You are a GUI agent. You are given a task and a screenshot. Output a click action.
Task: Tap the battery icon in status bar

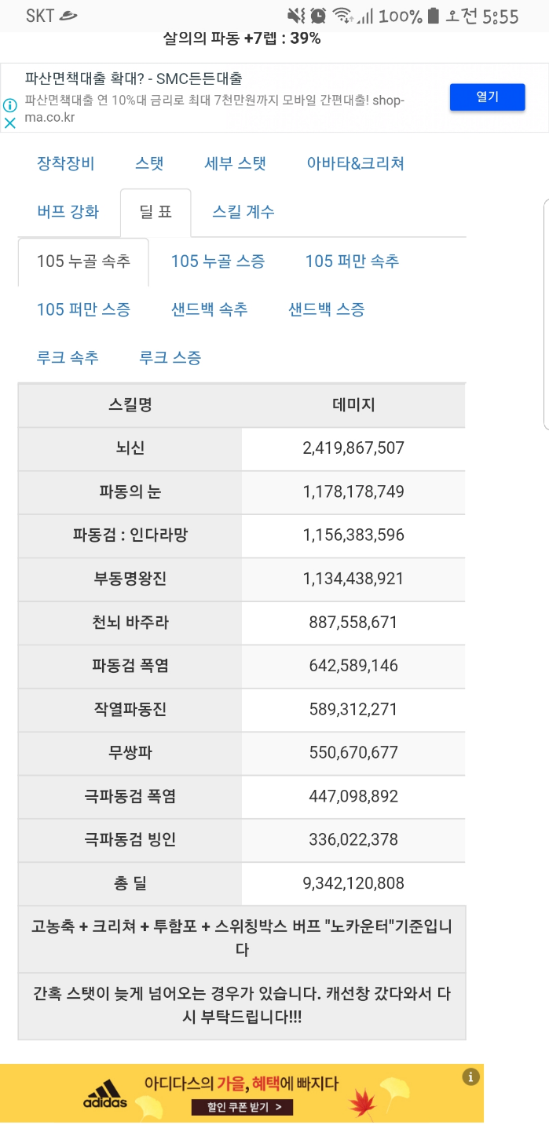432,16
